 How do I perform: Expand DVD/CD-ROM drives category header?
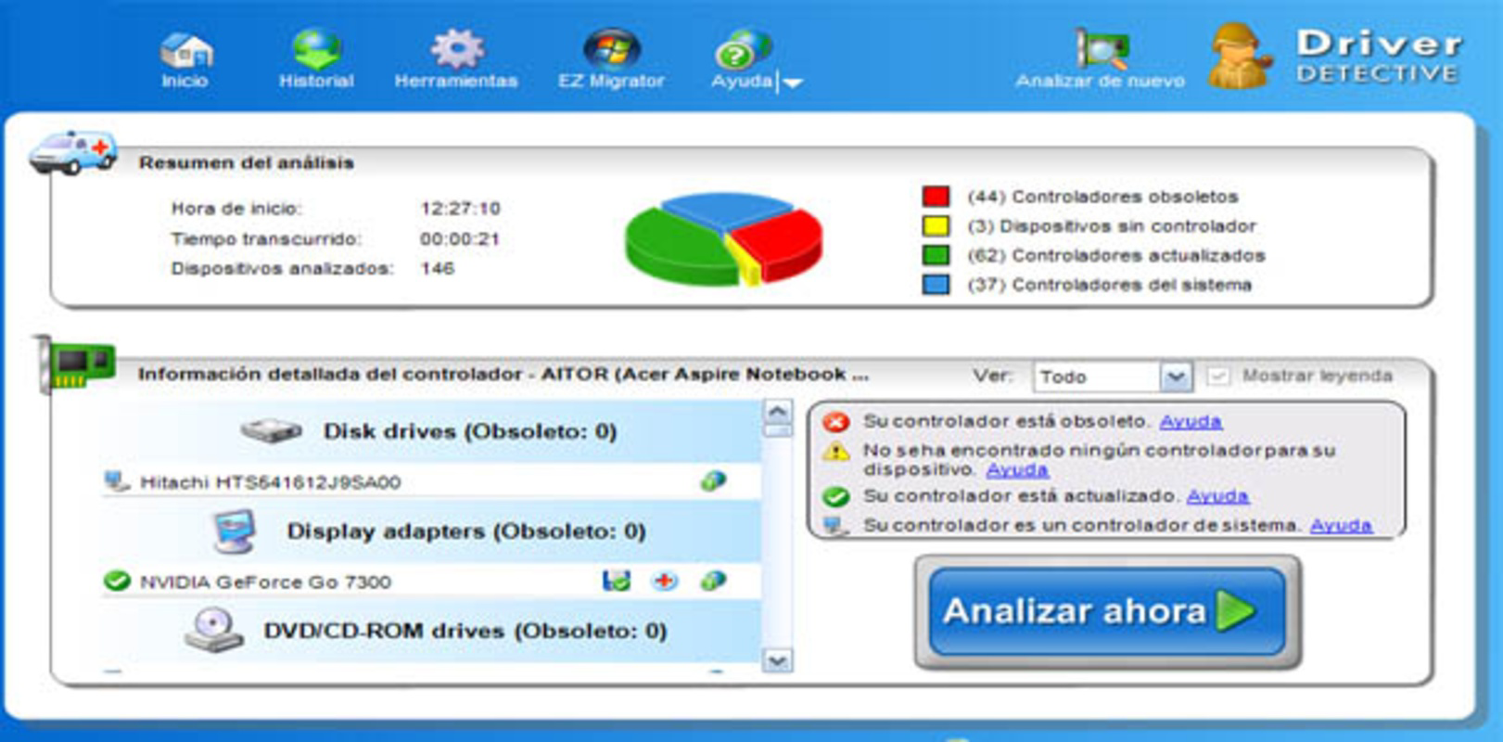[431, 631]
